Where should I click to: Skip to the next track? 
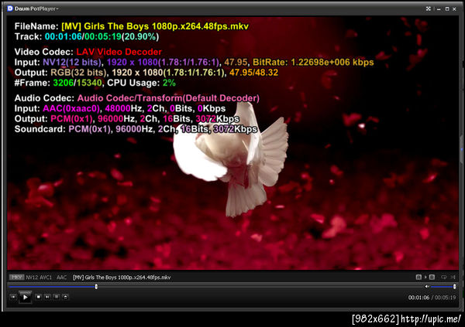47,297
